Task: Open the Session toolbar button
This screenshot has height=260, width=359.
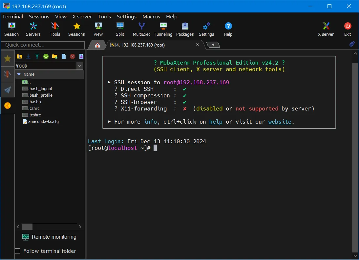Action: coord(11,30)
